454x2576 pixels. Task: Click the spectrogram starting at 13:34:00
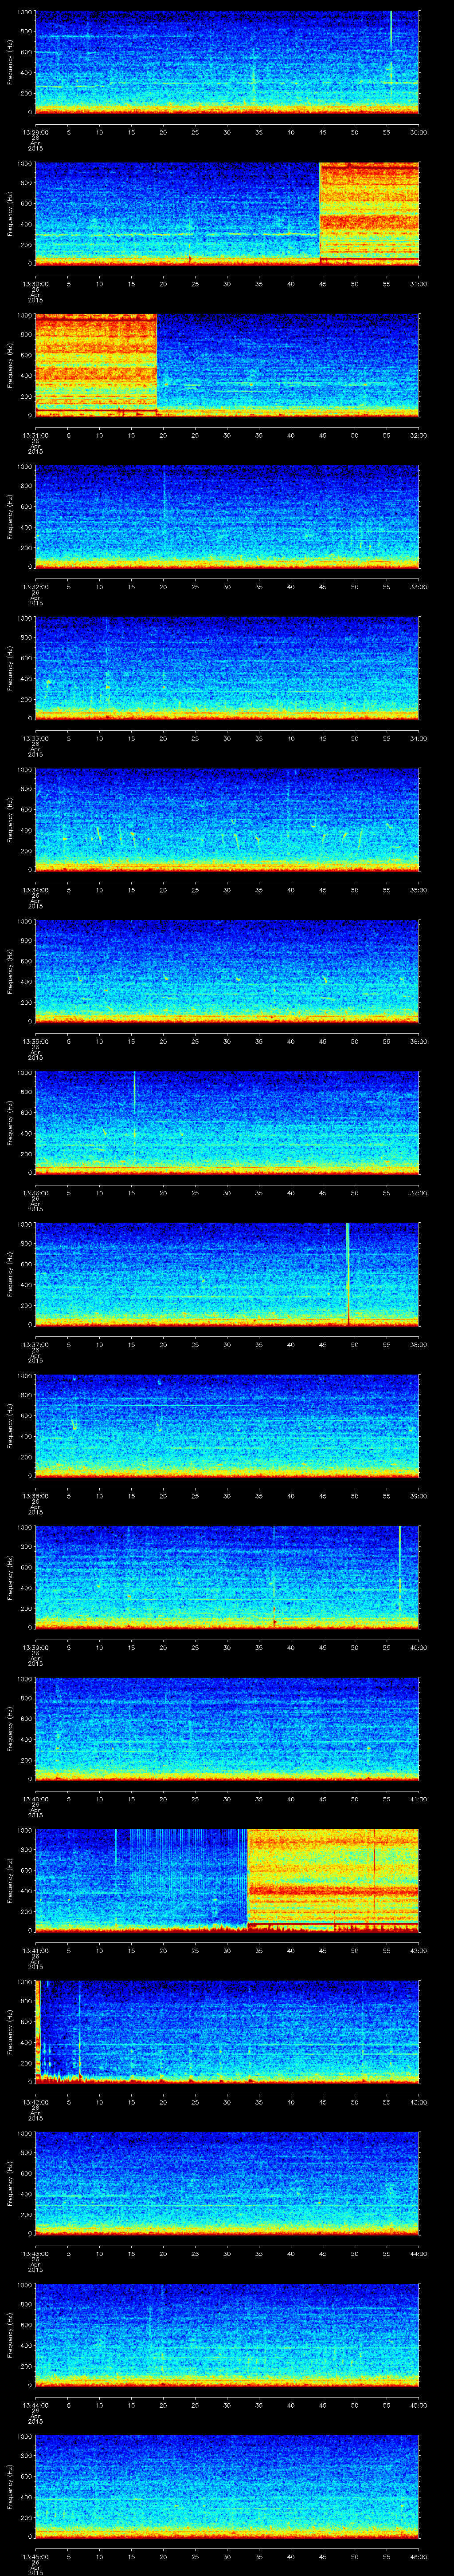(x=227, y=820)
